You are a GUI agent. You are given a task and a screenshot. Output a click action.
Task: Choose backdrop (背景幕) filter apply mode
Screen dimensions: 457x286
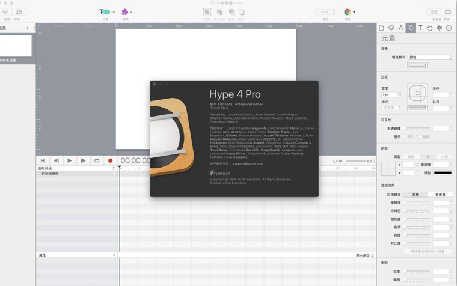[440, 194]
